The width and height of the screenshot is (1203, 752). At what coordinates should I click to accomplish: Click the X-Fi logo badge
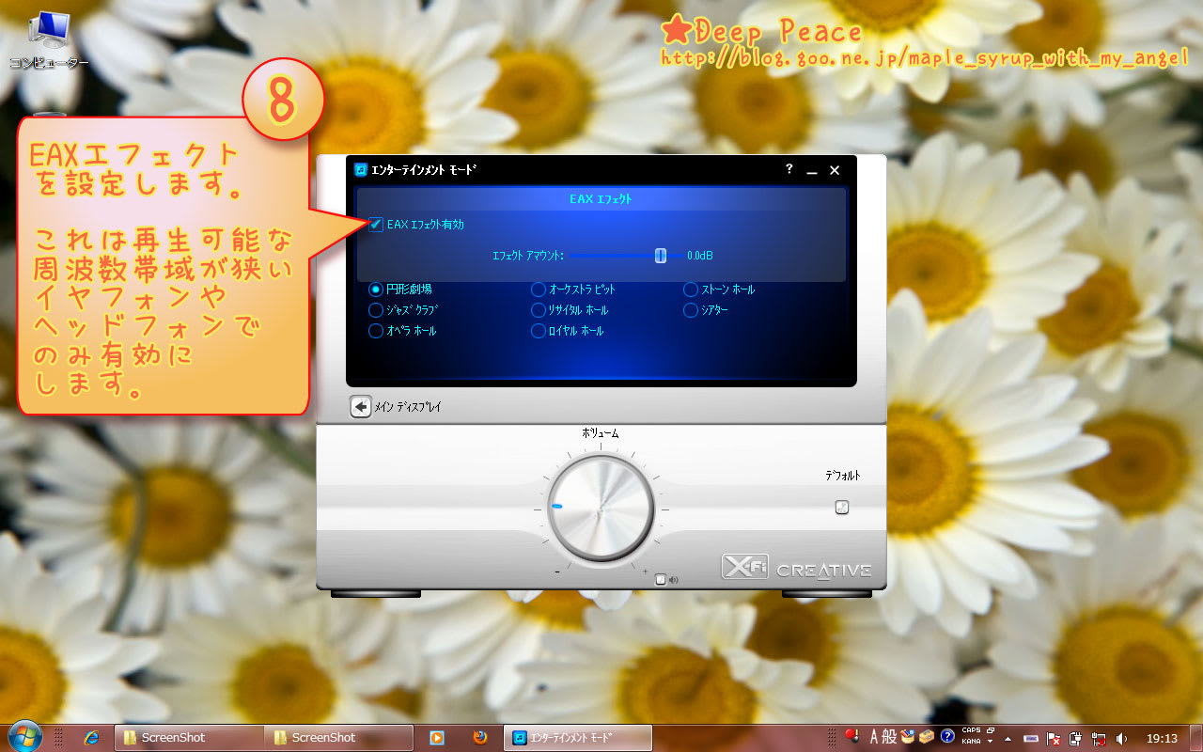tap(745, 567)
